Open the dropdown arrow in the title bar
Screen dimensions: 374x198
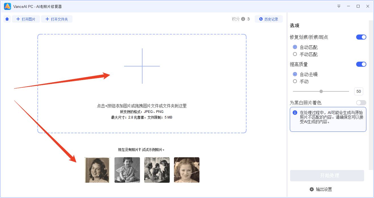[x=339, y=6]
